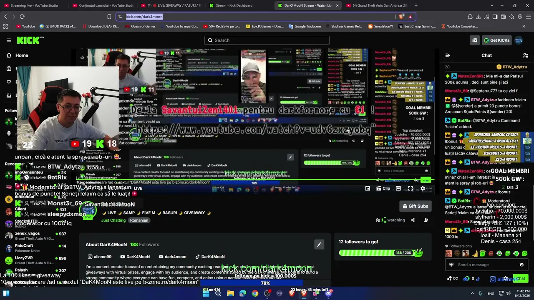Screen dimensions: 534x300
Task: Switch to the LIVE: GIVEAWAY / RASURI tab
Action: 171,5
